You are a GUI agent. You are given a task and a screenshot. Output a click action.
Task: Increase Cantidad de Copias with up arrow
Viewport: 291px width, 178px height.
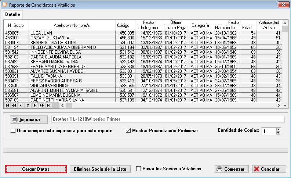278,129
